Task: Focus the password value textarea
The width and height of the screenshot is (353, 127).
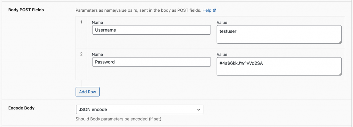Action: [x=279, y=66]
